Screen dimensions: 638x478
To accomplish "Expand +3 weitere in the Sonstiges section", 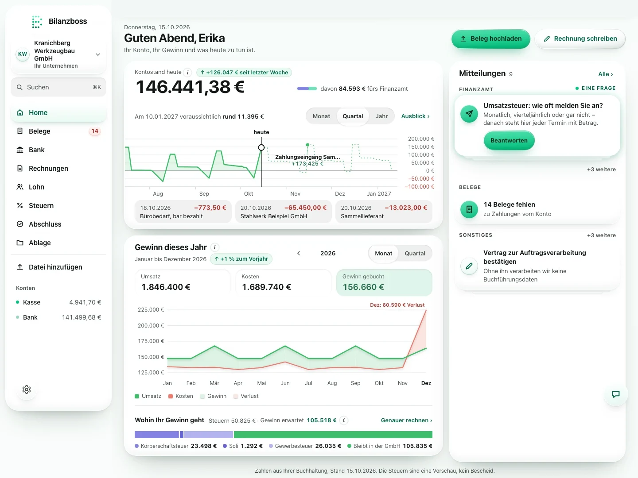I will point(601,235).
